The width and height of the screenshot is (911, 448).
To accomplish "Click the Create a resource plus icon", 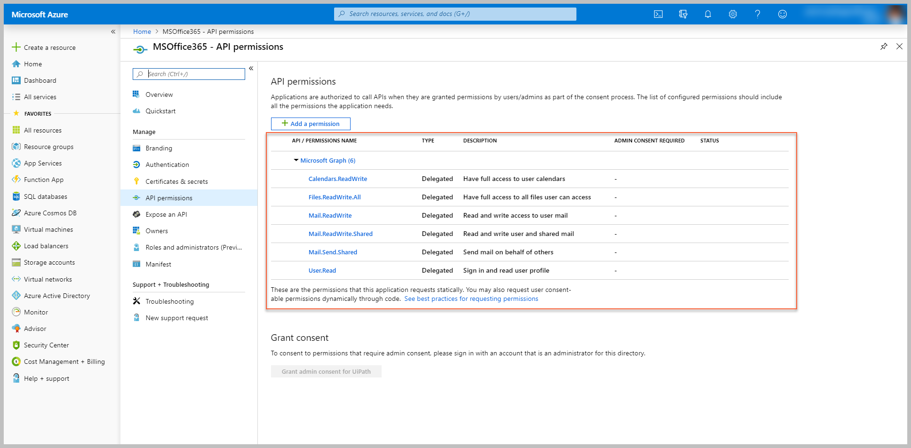I will coord(16,47).
